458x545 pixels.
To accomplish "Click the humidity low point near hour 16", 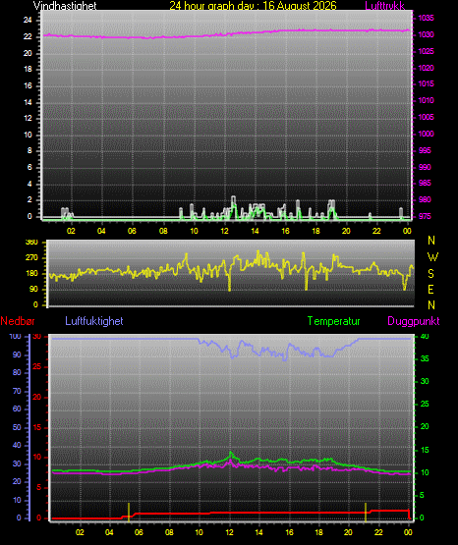I will point(285,359).
